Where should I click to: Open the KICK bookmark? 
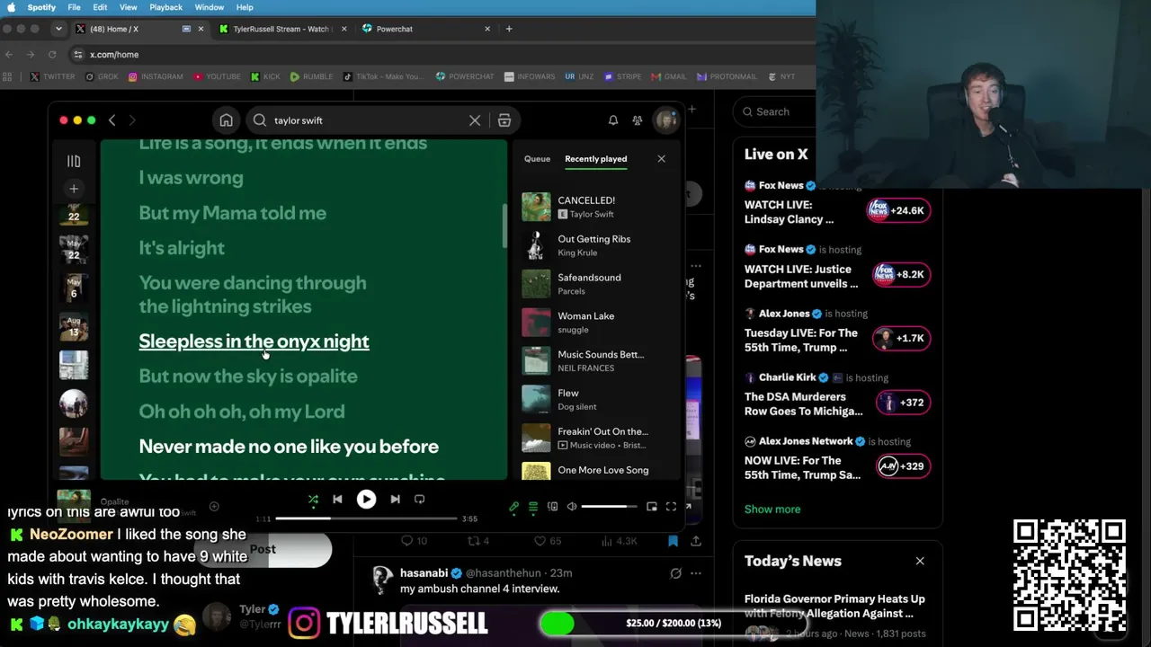point(265,76)
